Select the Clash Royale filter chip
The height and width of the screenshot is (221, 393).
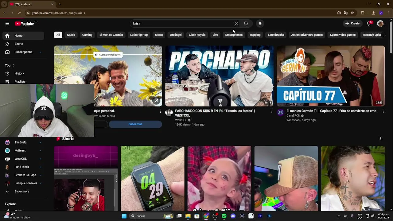coord(197,35)
